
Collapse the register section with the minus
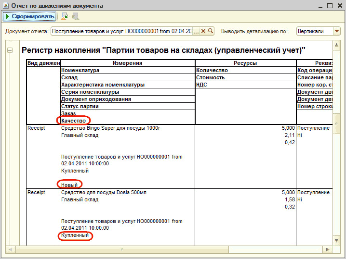click(10, 50)
